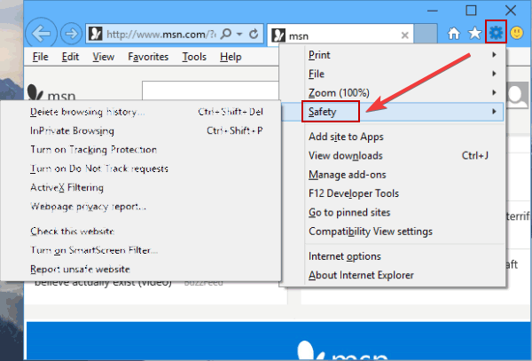Choose Delete browsing history
532x361 pixels.
click(x=141, y=112)
